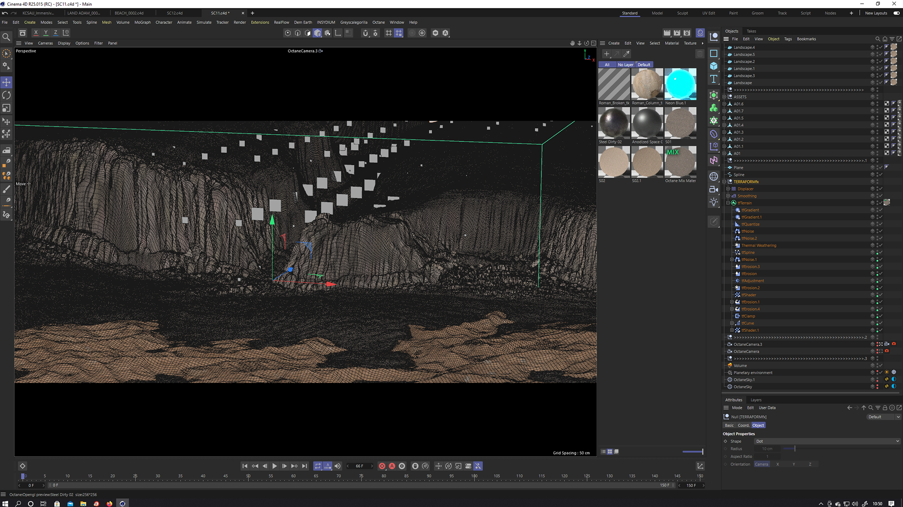
Task: Open the MoGraph menu
Action: click(x=143, y=22)
